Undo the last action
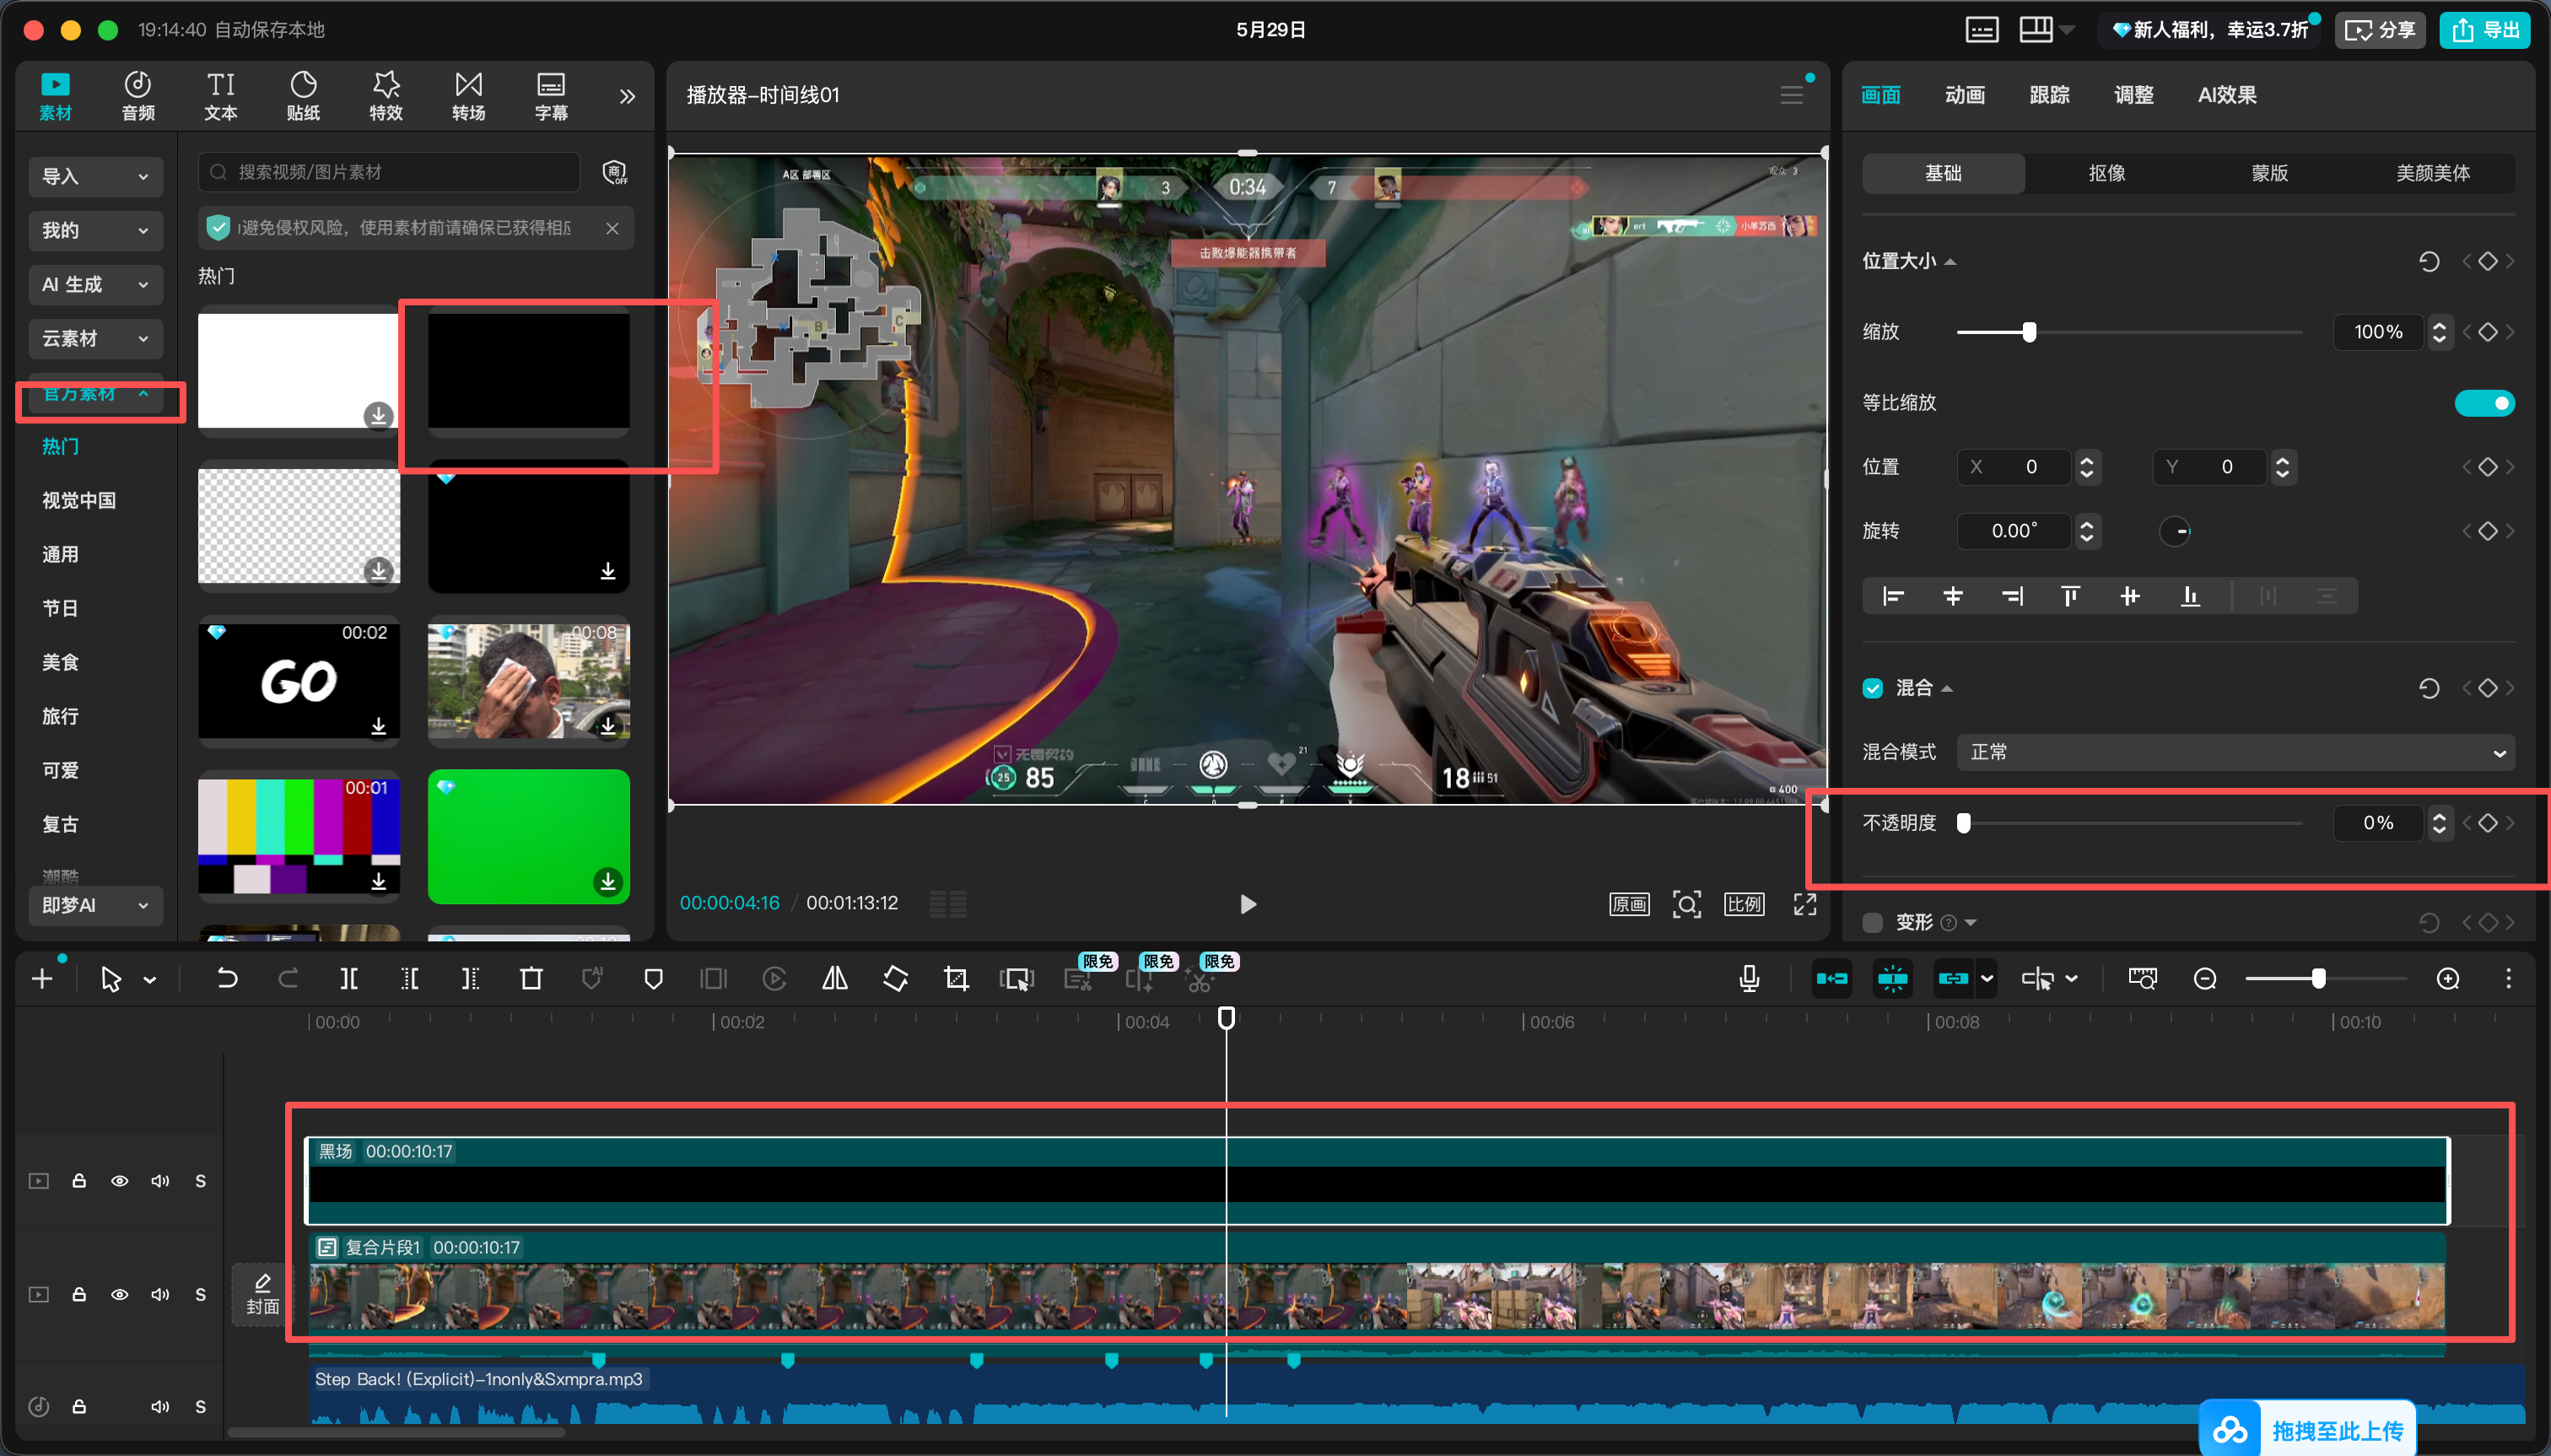 click(x=227, y=979)
